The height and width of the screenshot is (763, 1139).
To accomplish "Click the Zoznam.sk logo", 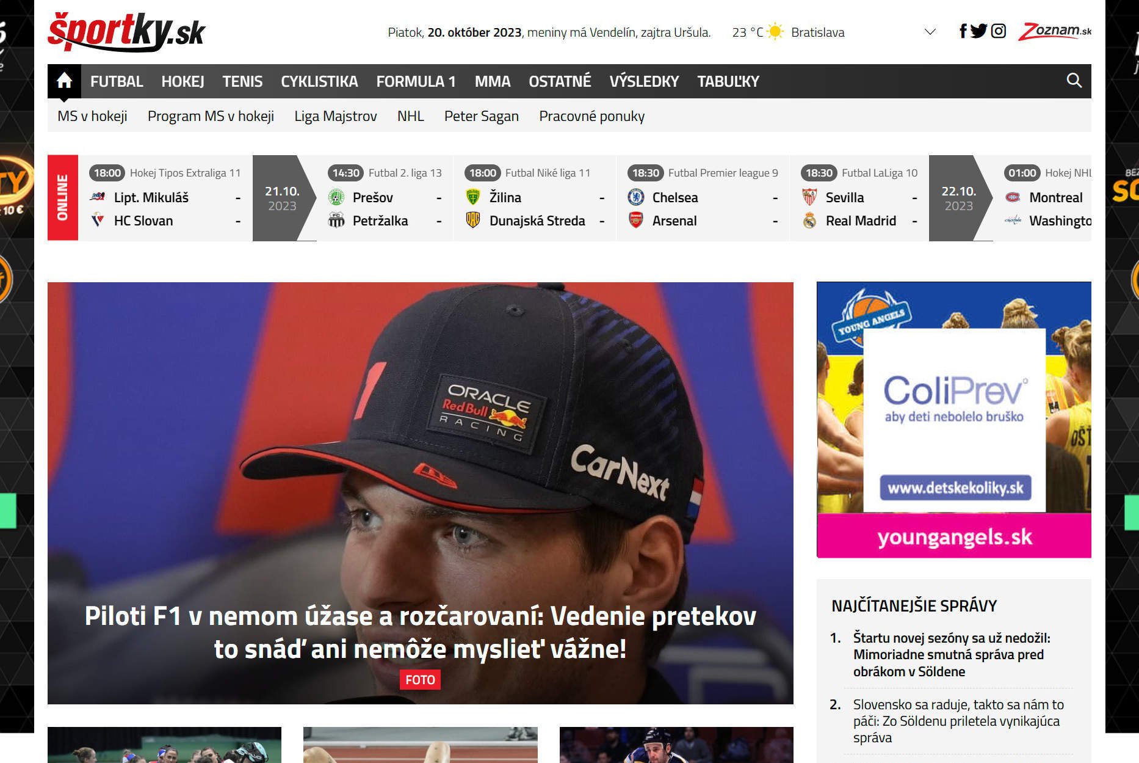I will coord(1054,32).
